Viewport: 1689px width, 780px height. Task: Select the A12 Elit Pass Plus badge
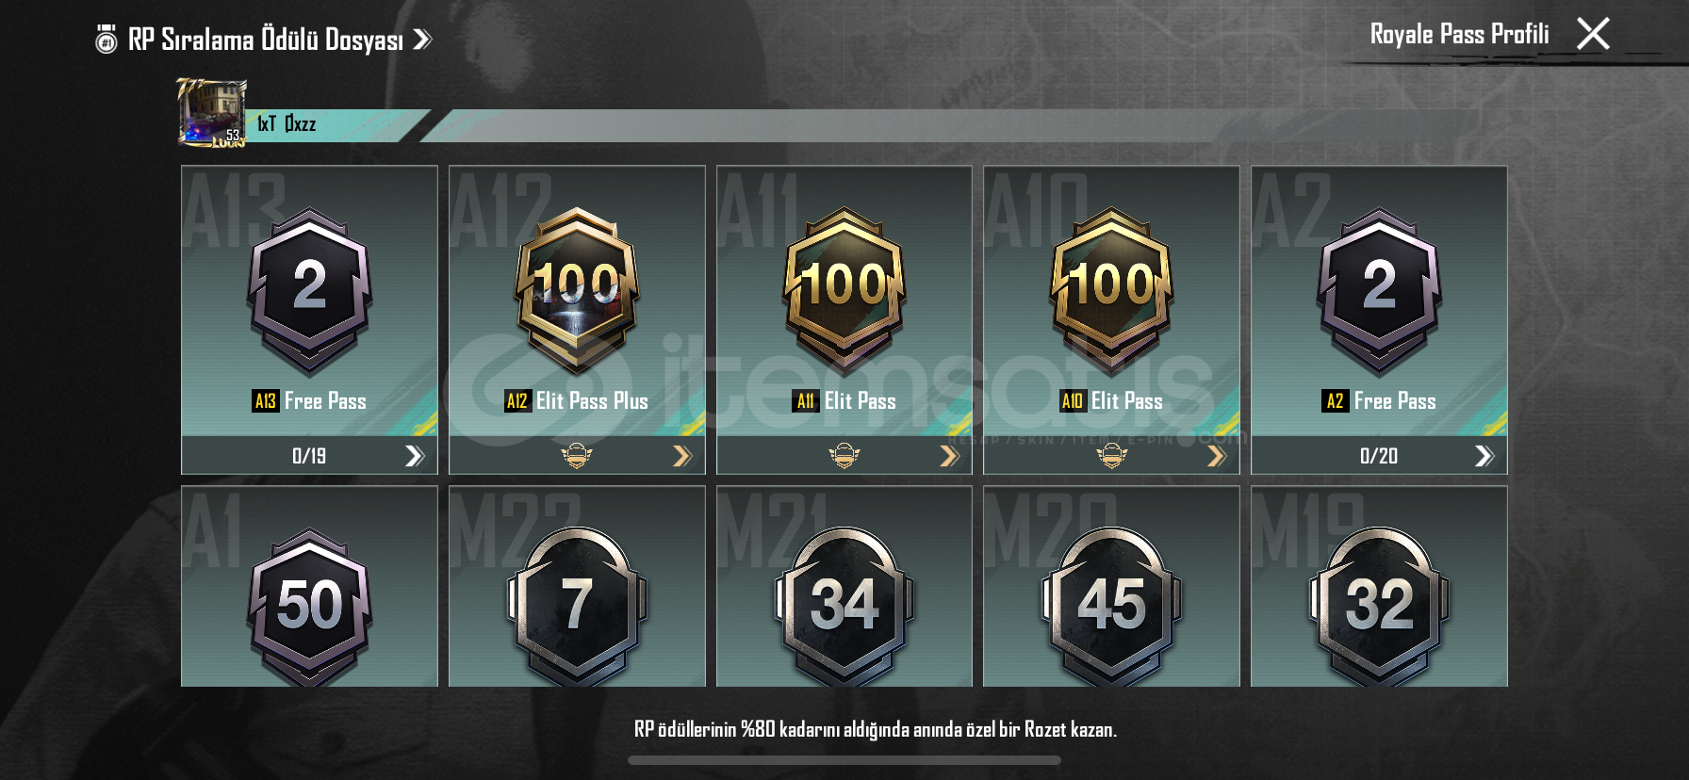577,292
